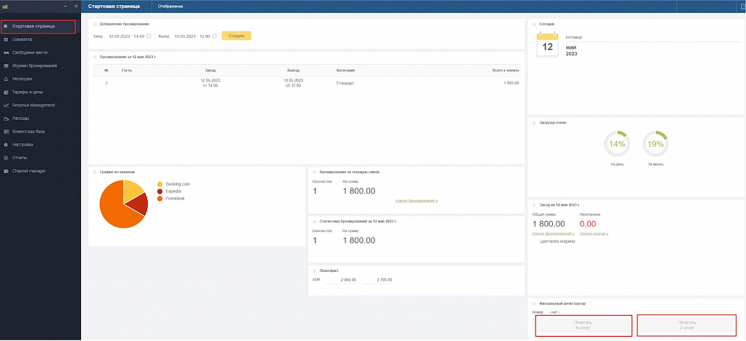
Task: Click the dark red Expedia legend swatch
Action: coord(160,191)
